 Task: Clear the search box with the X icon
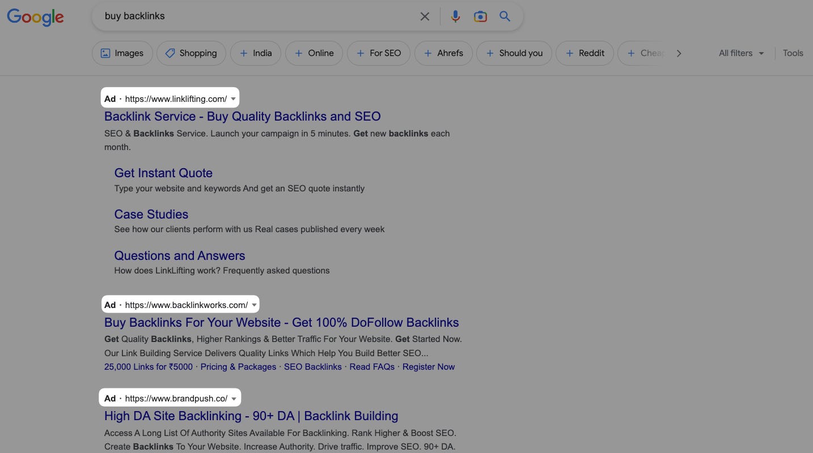point(425,16)
